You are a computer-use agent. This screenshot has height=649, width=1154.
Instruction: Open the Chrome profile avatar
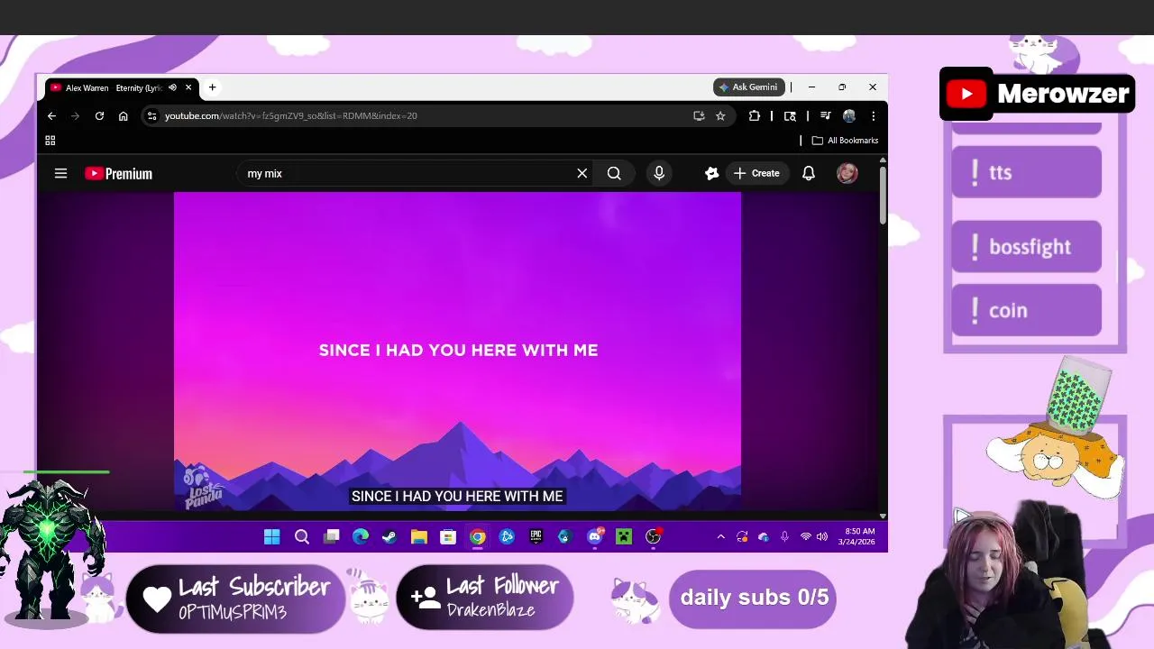coord(849,115)
